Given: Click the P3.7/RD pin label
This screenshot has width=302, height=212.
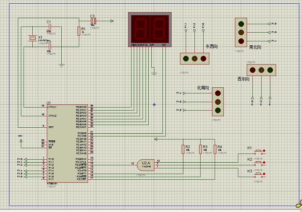Looking at the screenshot, I should click(82, 179).
